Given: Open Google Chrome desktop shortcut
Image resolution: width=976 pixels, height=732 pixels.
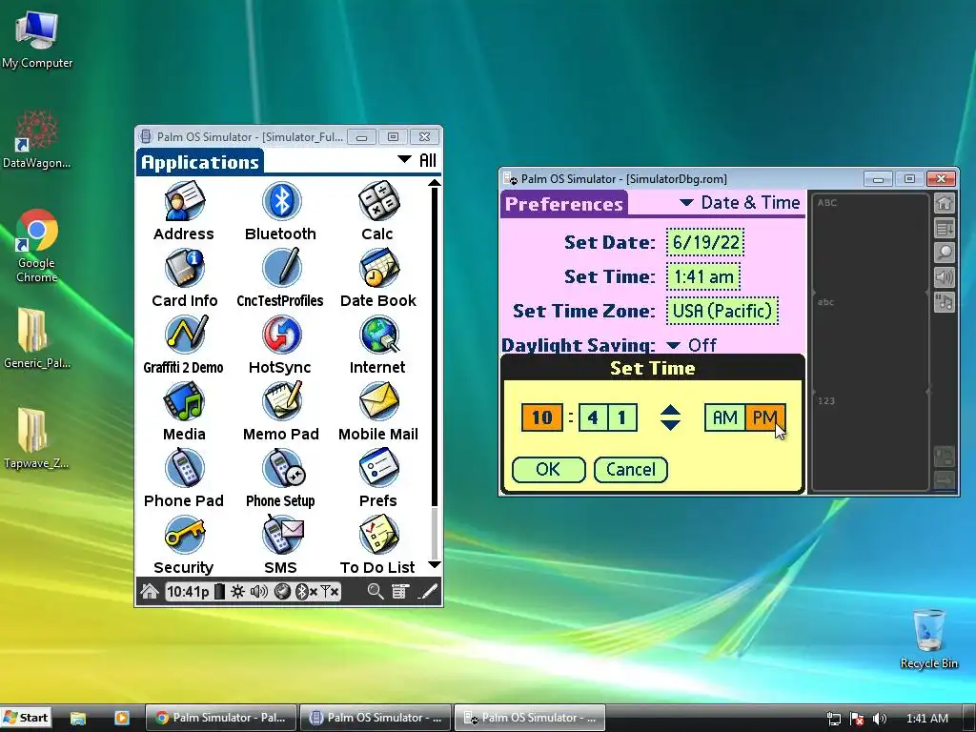Looking at the screenshot, I should [37, 246].
